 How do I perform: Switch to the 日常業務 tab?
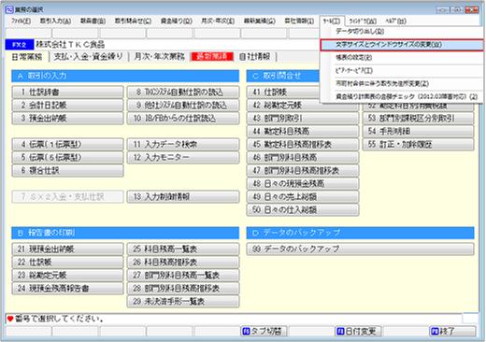pos(27,57)
